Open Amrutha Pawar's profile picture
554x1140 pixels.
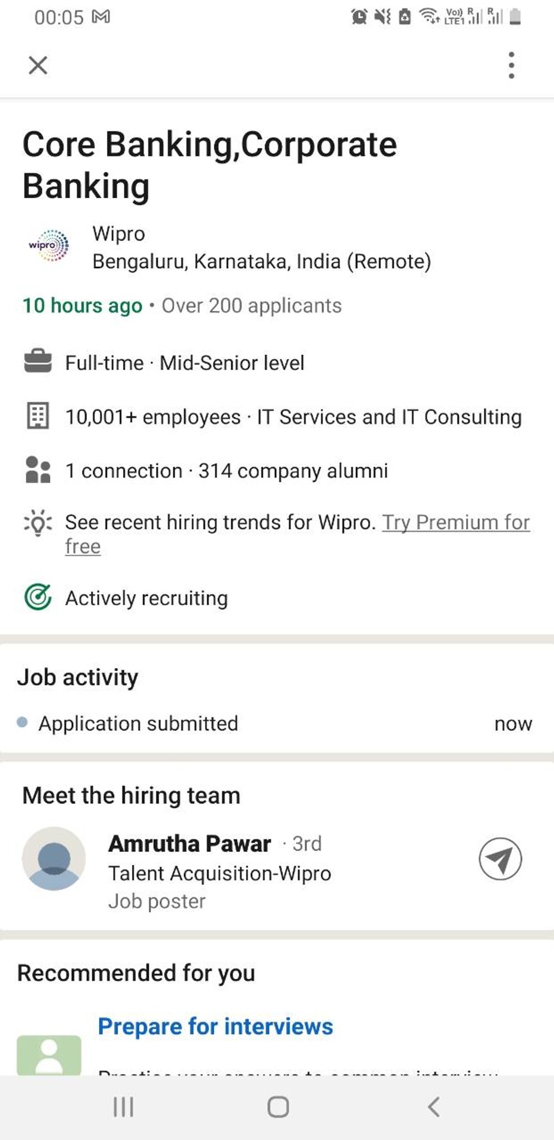click(x=54, y=858)
